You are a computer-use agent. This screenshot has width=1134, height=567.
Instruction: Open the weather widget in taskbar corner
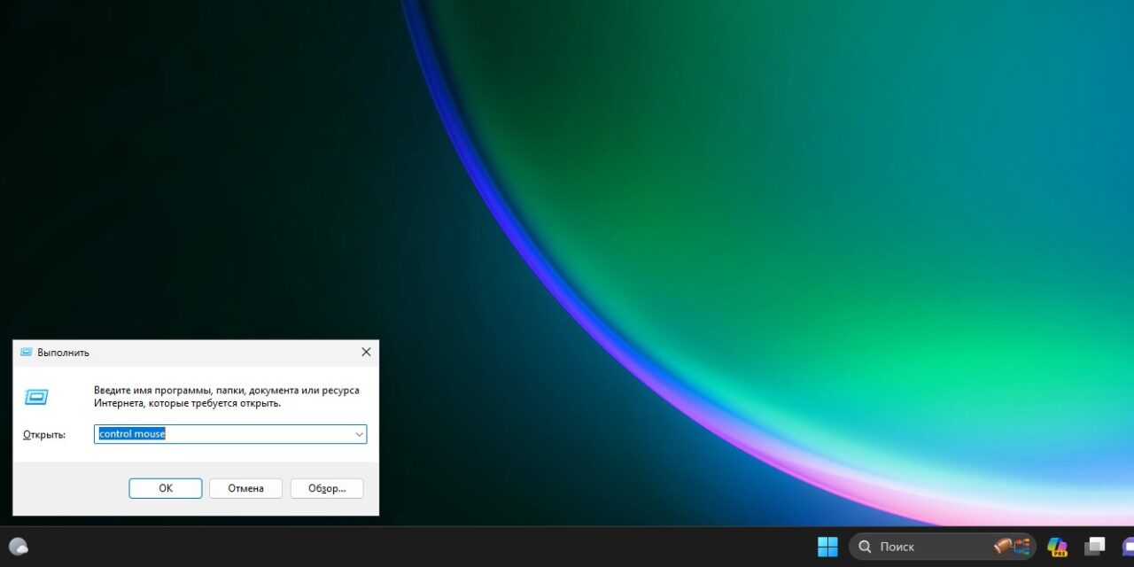(18, 547)
